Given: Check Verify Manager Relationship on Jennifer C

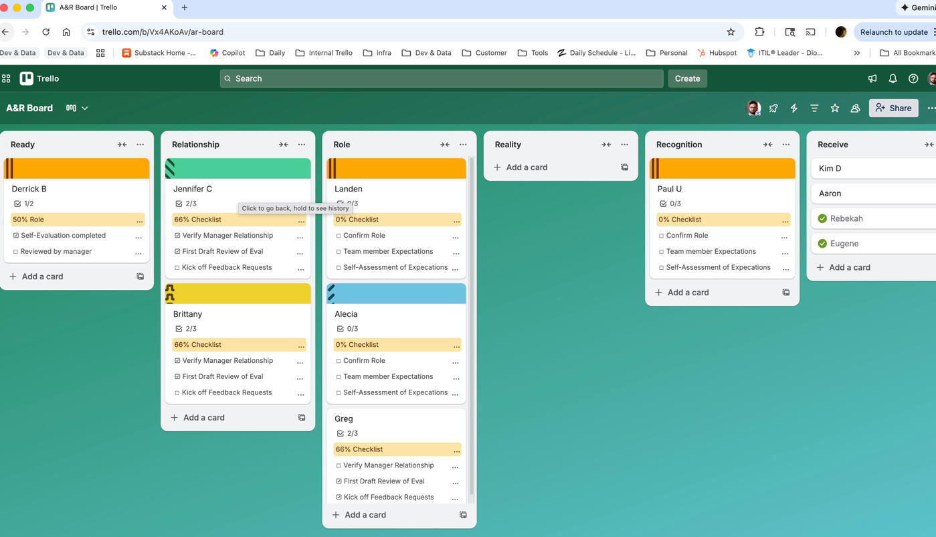Looking at the screenshot, I should click(x=177, y=235).
